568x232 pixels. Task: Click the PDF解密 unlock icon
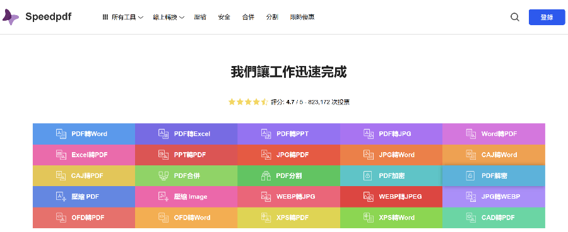(470, 175)
